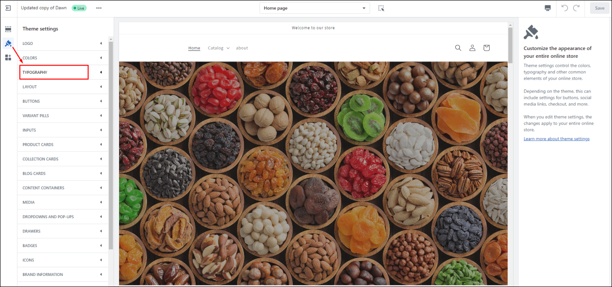Click the Theme settings panel heading

click(x=40, y=29)
